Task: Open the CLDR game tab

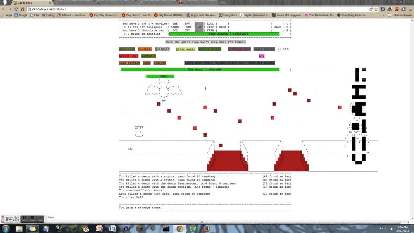Action: pos(223,27)
